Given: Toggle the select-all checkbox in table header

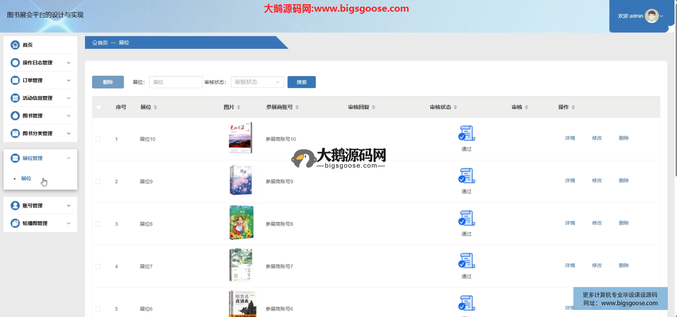Looking at the screenshot, I should 99,107.
